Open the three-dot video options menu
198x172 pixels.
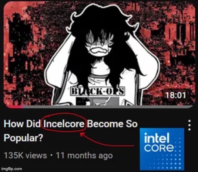[x=189, y=125]
